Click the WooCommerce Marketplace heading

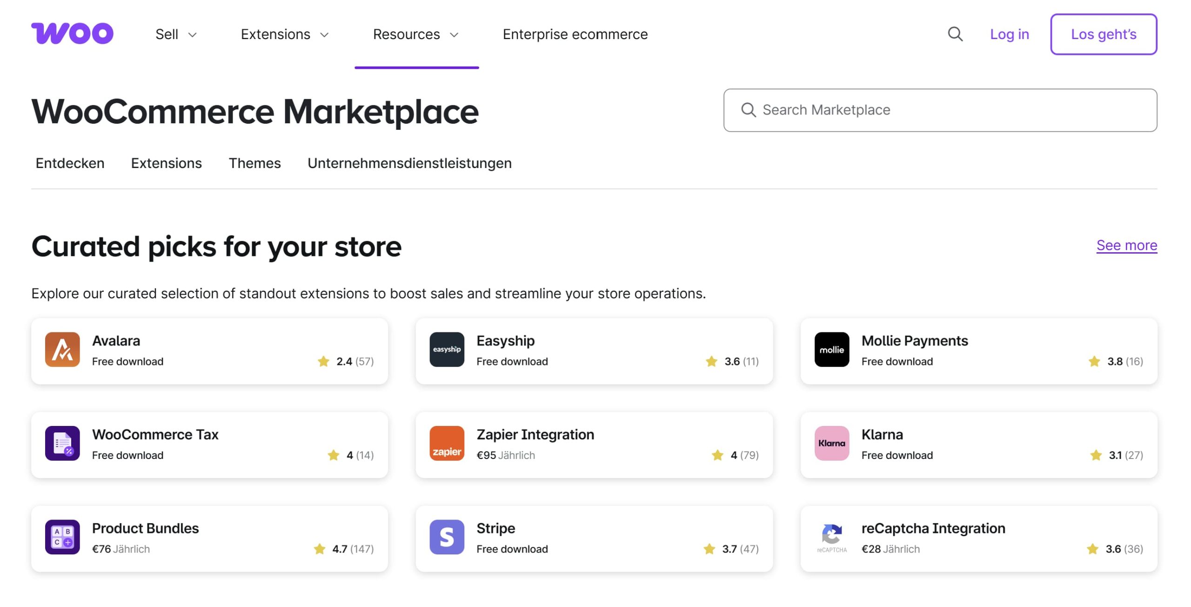tap(255, 112)
